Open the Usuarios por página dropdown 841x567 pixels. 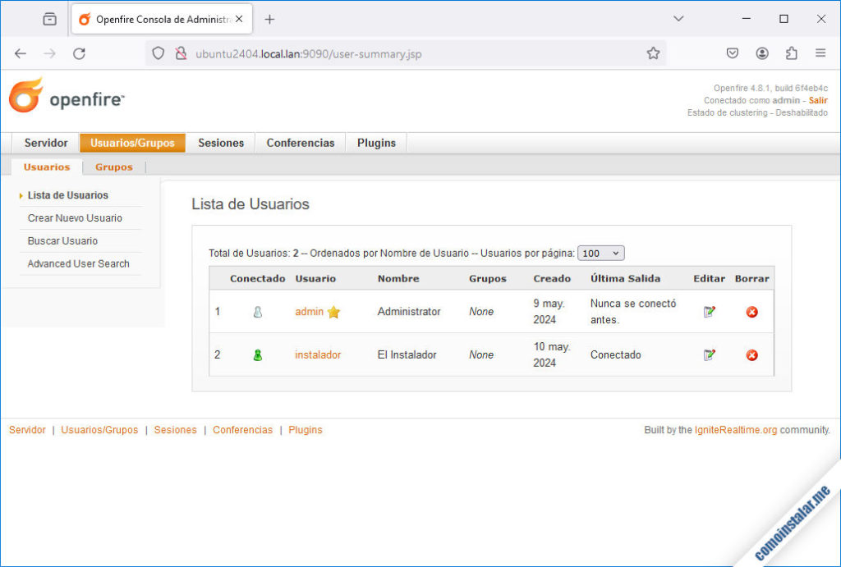click(600, 253)
